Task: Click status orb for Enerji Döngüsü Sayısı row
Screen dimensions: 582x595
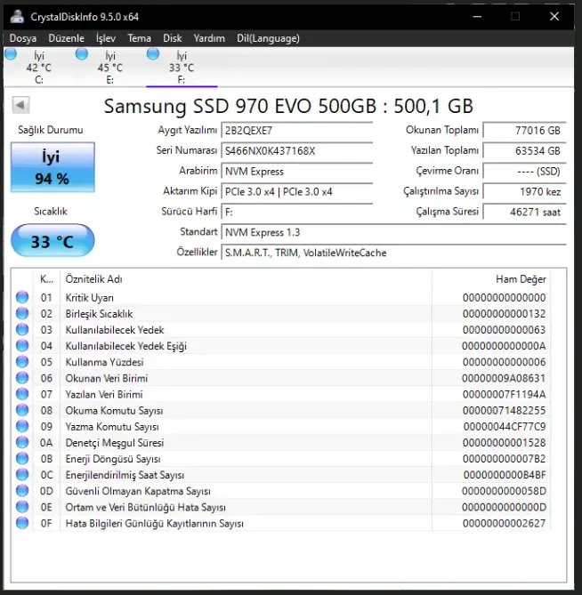Action: [22, 458]
